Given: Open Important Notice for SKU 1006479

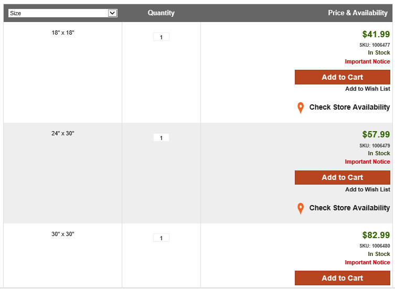Looking at the screenshot, I should click(x=367, y=162).
